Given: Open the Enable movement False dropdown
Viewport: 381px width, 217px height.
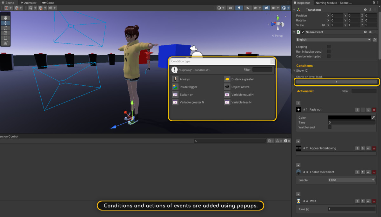Looking at the screenshot, I should coord(351,180).
